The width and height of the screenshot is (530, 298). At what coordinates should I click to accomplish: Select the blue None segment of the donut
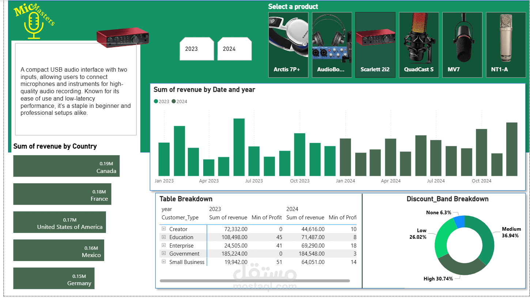(460, 221)
